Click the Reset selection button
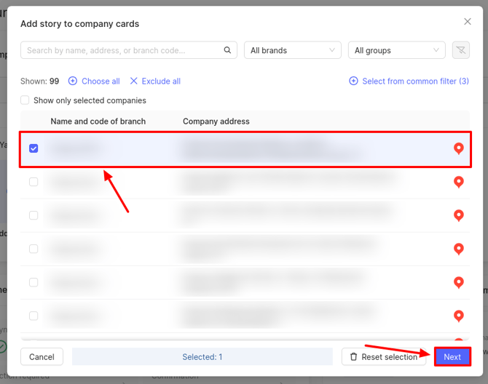The image size is (488, 384). click(384, 357)
